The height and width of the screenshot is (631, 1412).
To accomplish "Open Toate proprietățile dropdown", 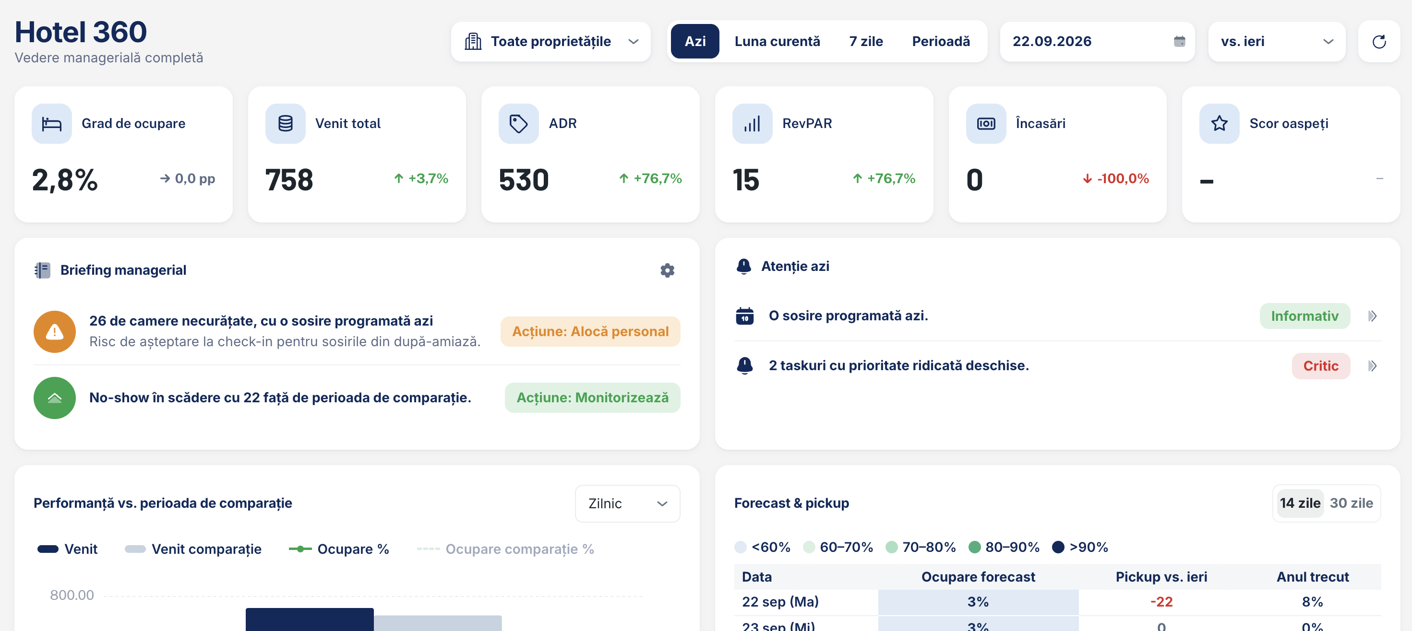I will [x=550, y=42].
